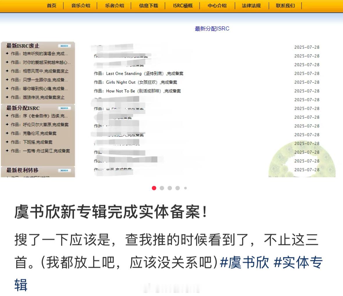Open the 乐者介绍 menu item
The width and height of the screenshot is (343, 296).
(115, 6)
